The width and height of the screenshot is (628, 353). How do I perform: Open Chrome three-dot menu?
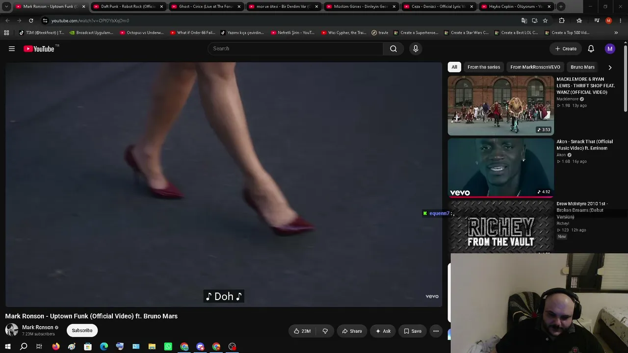pyautogui.click(x=621, y=21)
